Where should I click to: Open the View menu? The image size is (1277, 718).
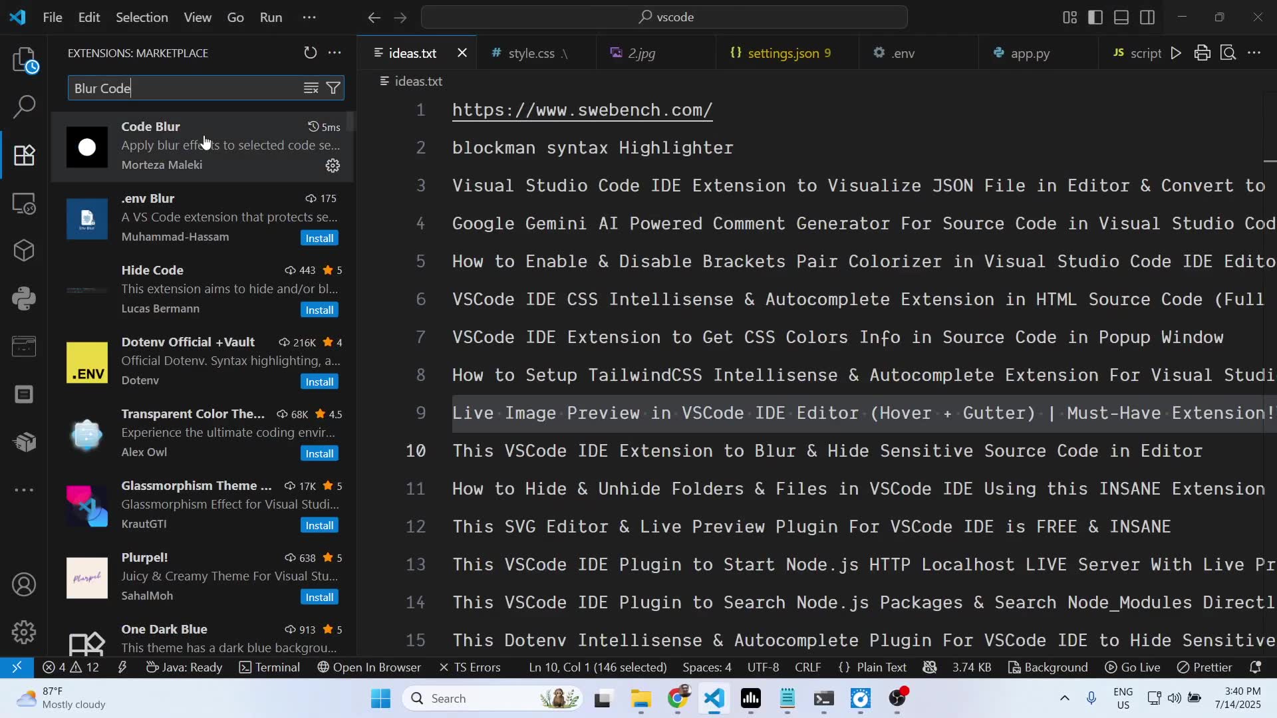click(x=198, y=17)
